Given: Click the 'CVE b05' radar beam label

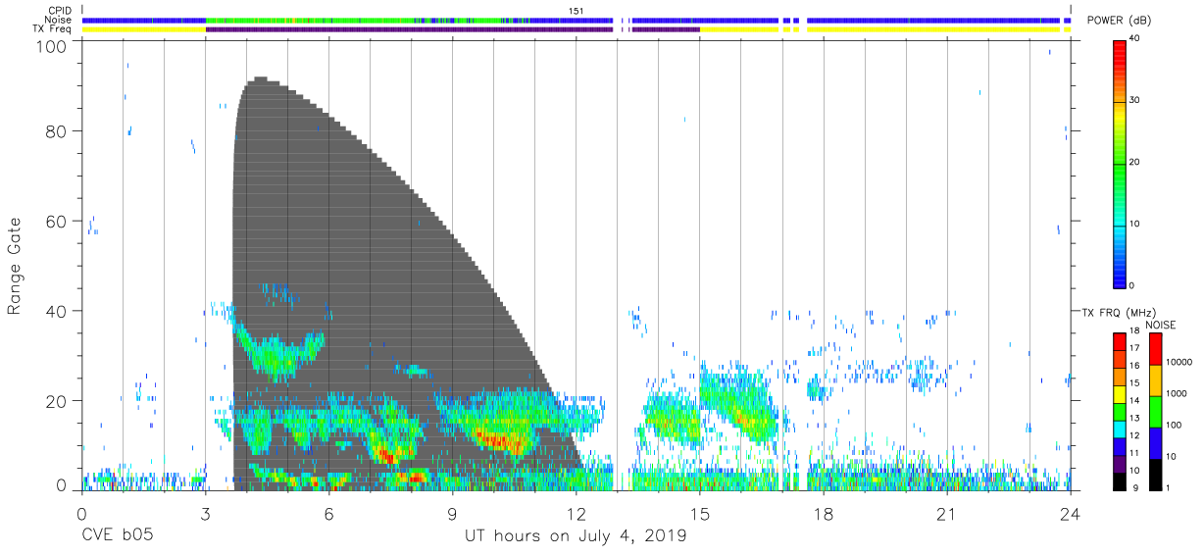Looking at the screenshot, I should (x=117, y=536).
